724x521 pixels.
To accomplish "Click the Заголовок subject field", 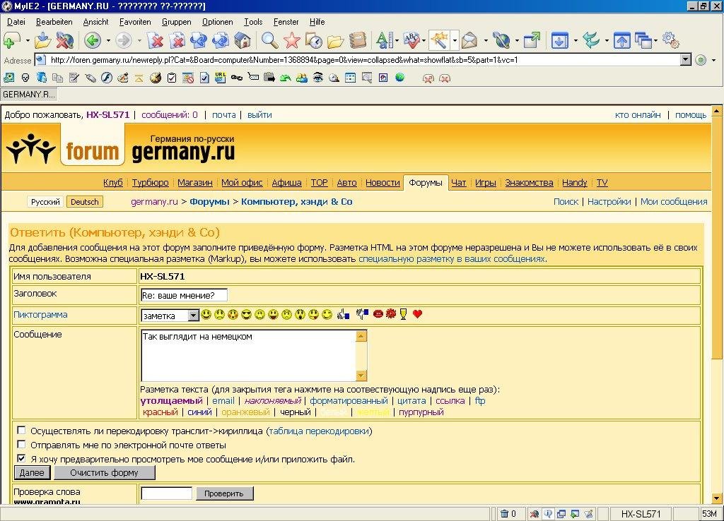I will [x=184, y=295].
